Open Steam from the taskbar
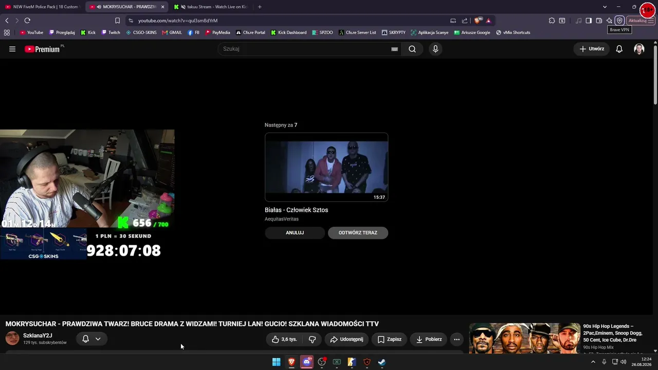Image resolution: width=658 pixels, height=370 pixels. pos(382,362)
